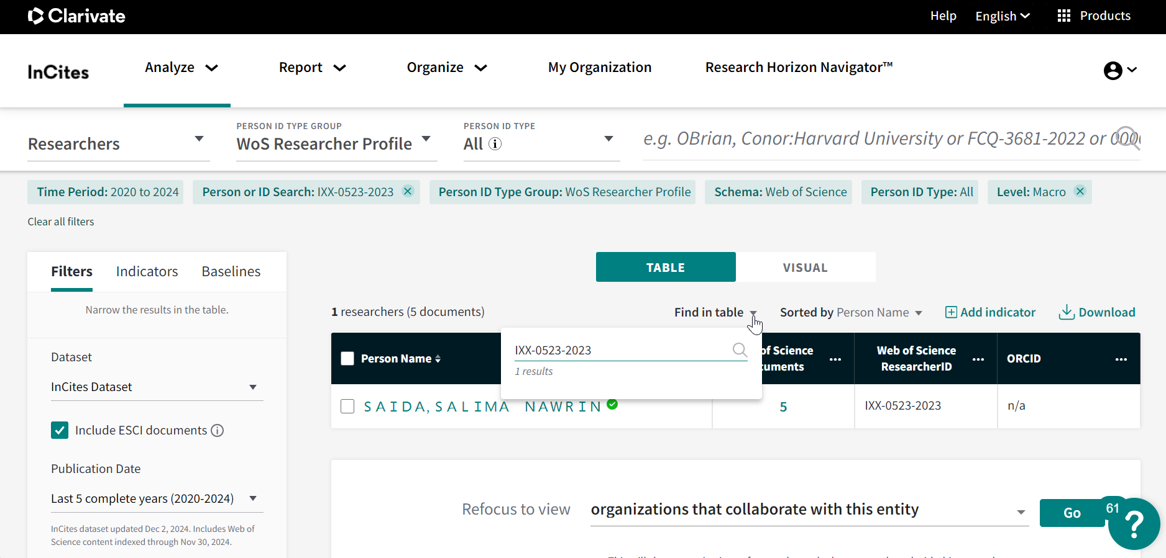Expand the Report menu
The image size is (1166, 558).
click(312, 68)
